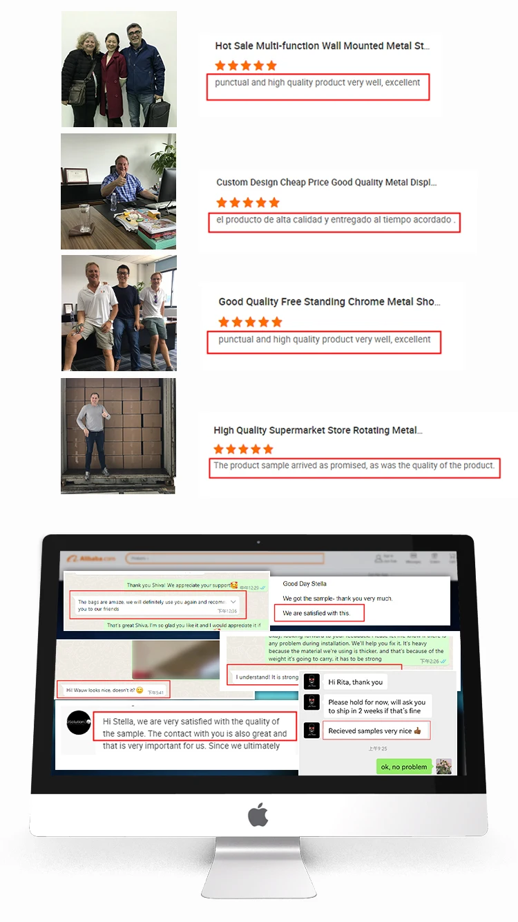Viewport: 518px width, 922px height.
Task: Select the green message about installation problems
Action: pyautogui.click(x=356, y=649)
